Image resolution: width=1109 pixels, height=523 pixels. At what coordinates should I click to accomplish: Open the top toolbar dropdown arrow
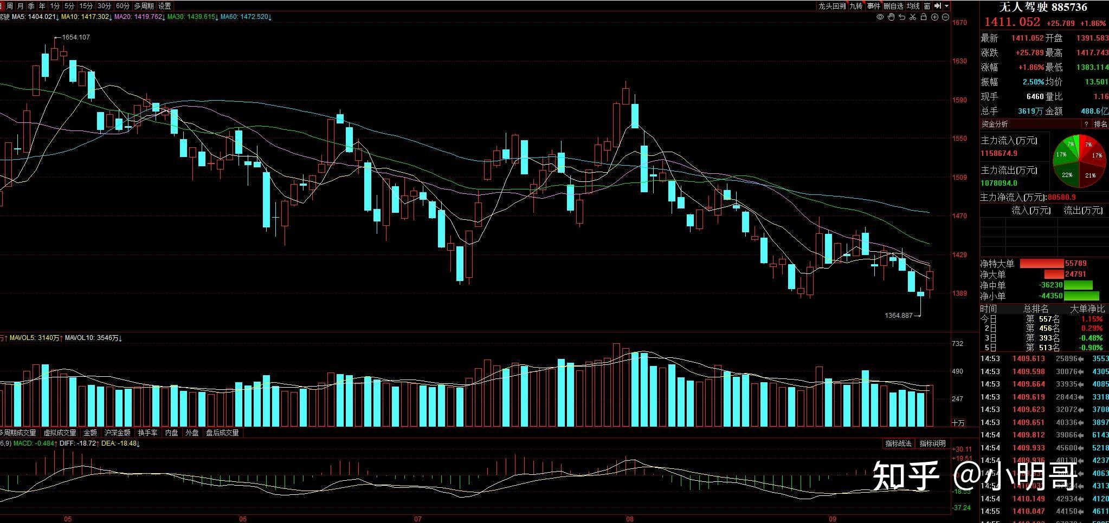pos(946,6)
